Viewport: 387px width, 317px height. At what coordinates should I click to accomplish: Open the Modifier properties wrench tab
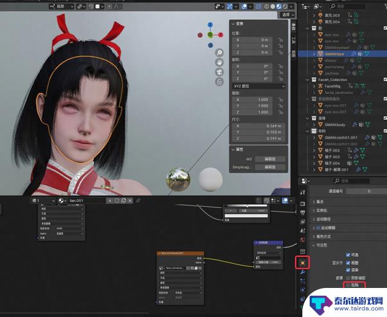302,272
